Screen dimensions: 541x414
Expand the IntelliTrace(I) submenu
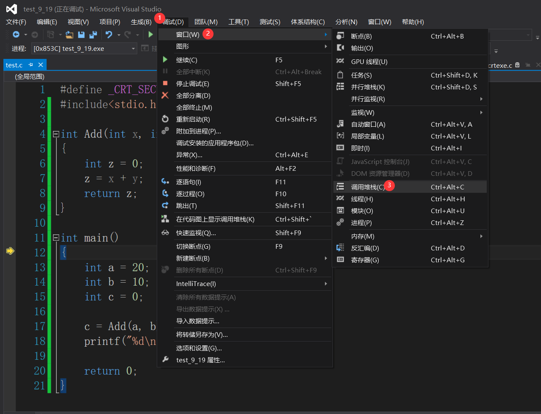pos(245,283)
